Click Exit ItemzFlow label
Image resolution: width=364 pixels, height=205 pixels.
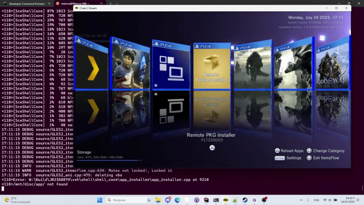pos(326,158)
